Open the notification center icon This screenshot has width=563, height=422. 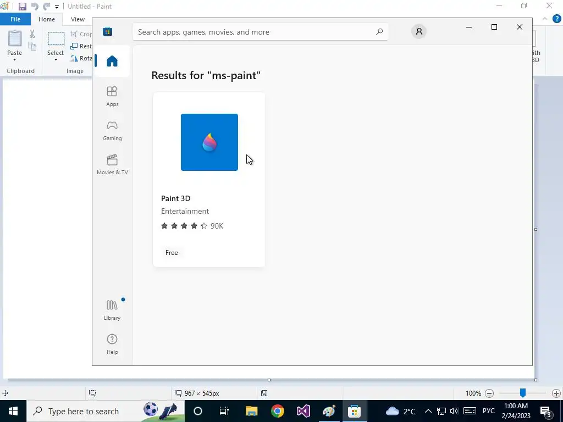click(x=546, y=411)
